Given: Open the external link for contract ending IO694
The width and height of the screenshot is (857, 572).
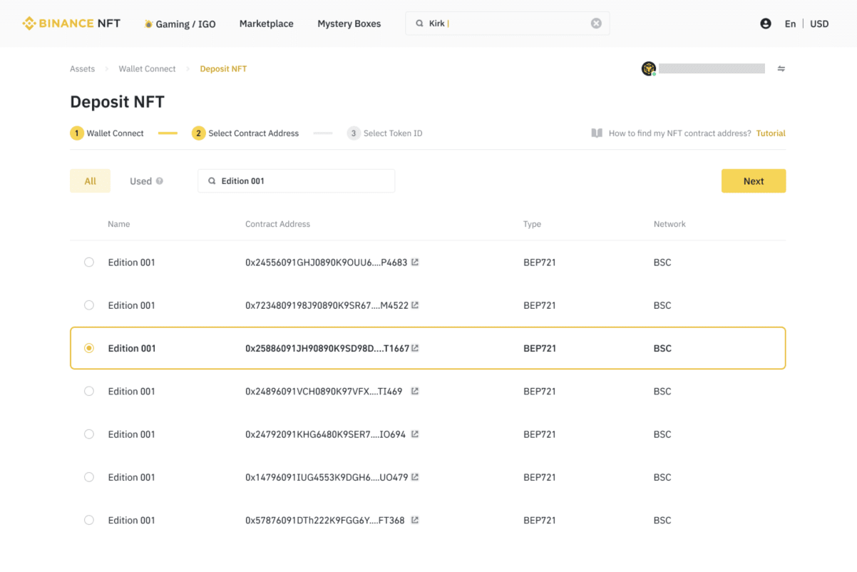Looking at the screenshot, I should [x=415, y=434].
